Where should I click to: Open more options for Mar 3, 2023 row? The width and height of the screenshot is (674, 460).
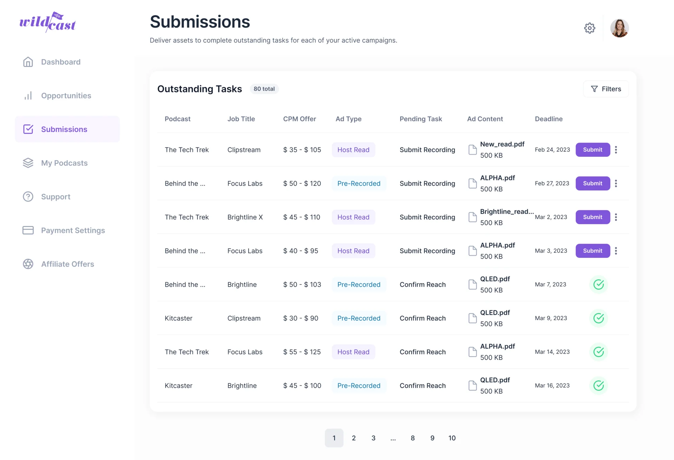point(616,251)
